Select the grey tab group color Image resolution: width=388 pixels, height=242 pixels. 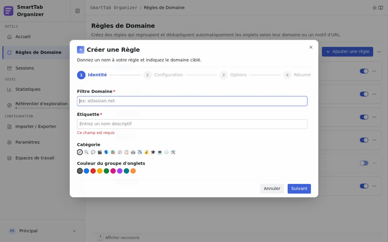pyautogui.click(x=80, y=171)
